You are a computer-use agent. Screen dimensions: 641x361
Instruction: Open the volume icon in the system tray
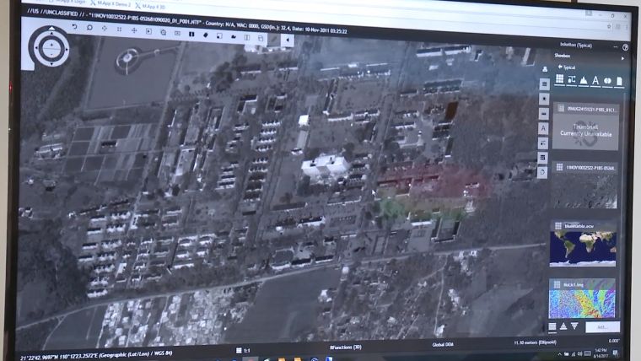pyautogui.click(x=579, y=354)
